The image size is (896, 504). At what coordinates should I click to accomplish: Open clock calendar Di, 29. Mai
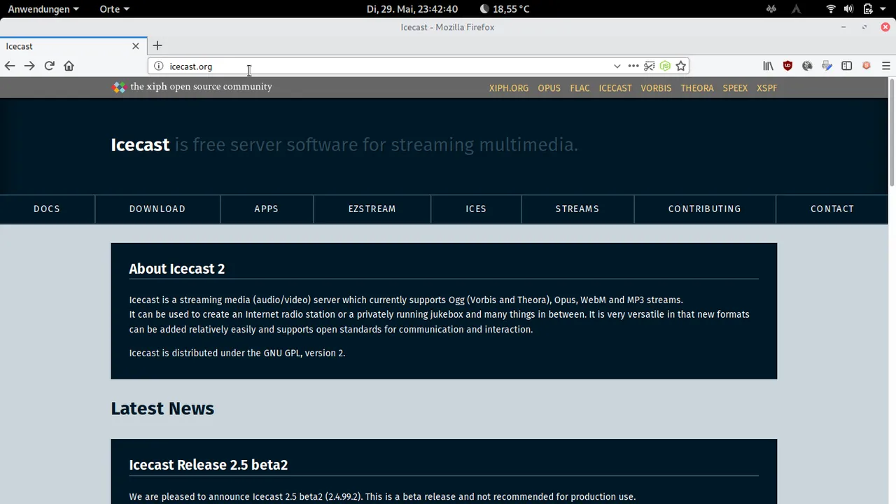412,9
